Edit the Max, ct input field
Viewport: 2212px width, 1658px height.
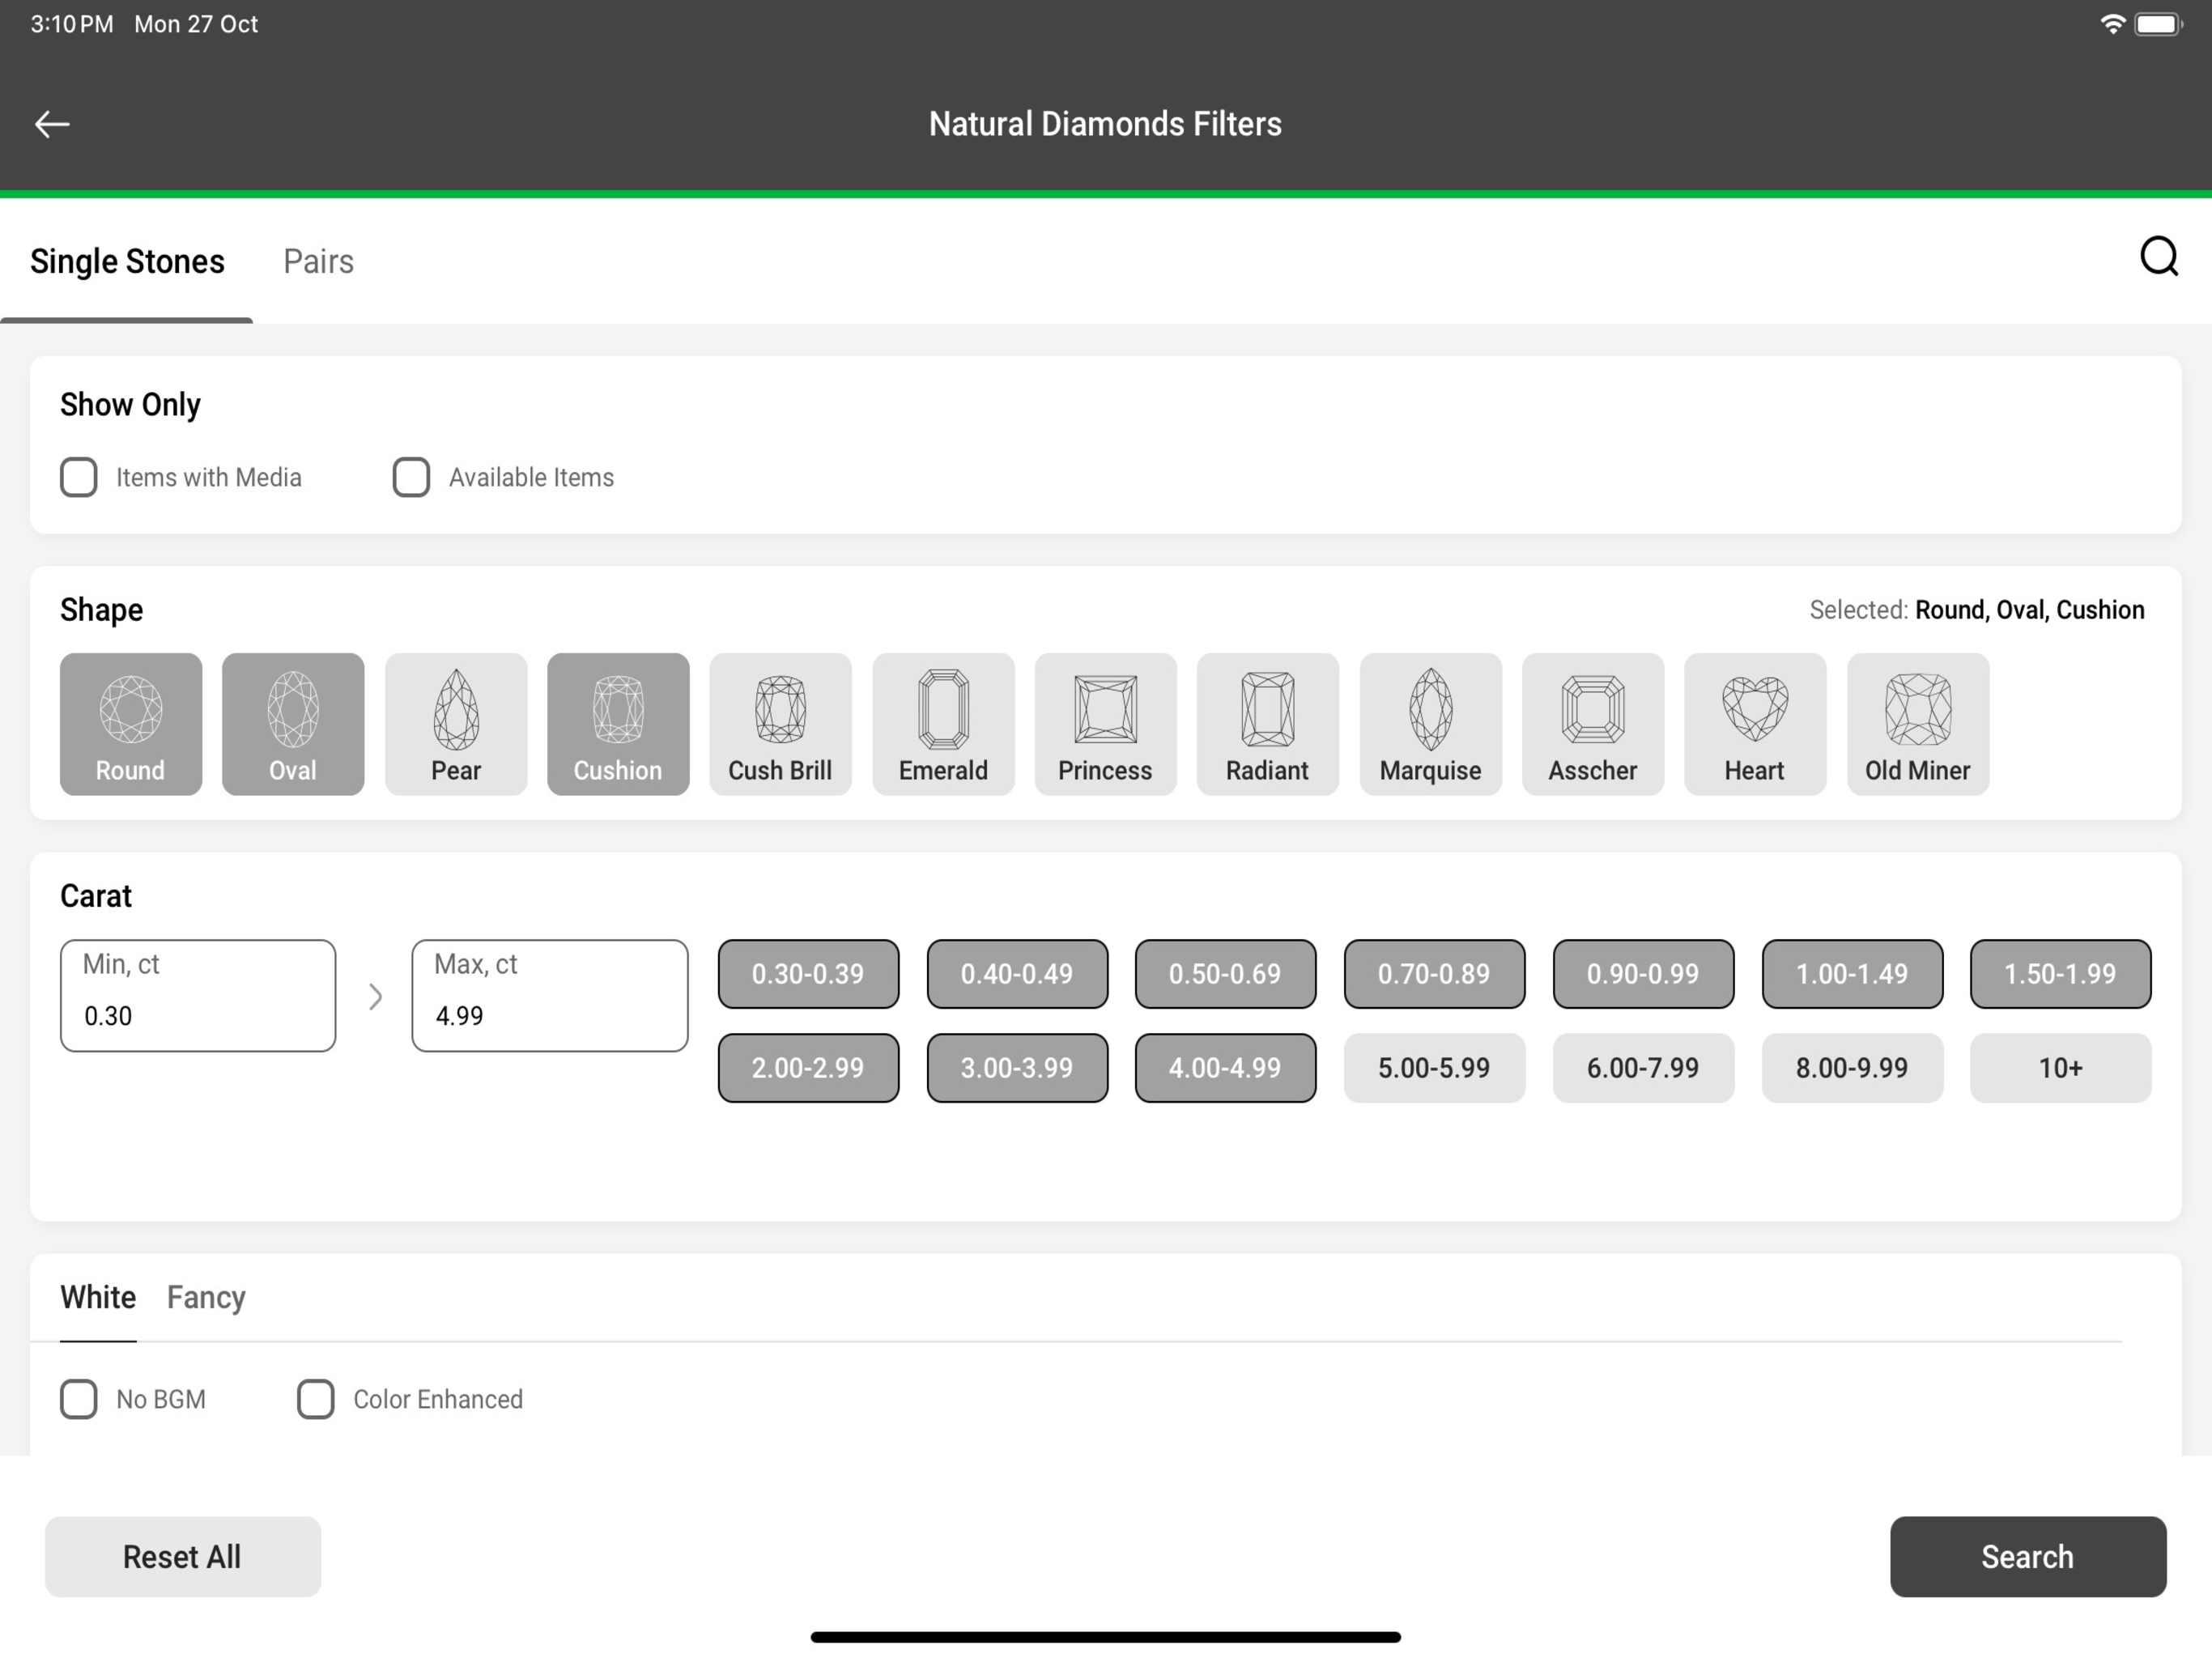coord(550,996)
